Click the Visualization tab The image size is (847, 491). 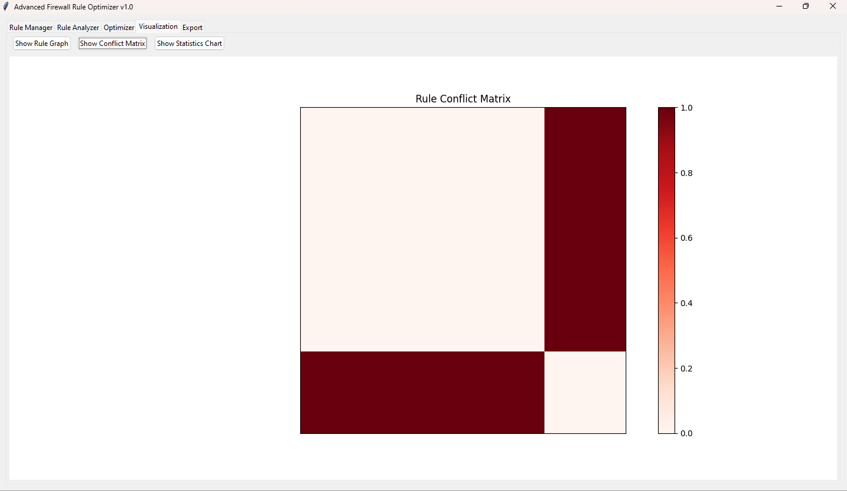pos(158,26)
